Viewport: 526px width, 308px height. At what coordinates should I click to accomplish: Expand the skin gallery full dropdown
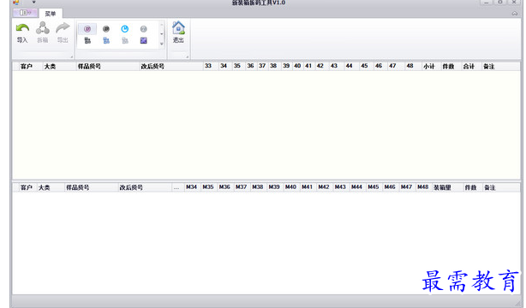[162, 44]
